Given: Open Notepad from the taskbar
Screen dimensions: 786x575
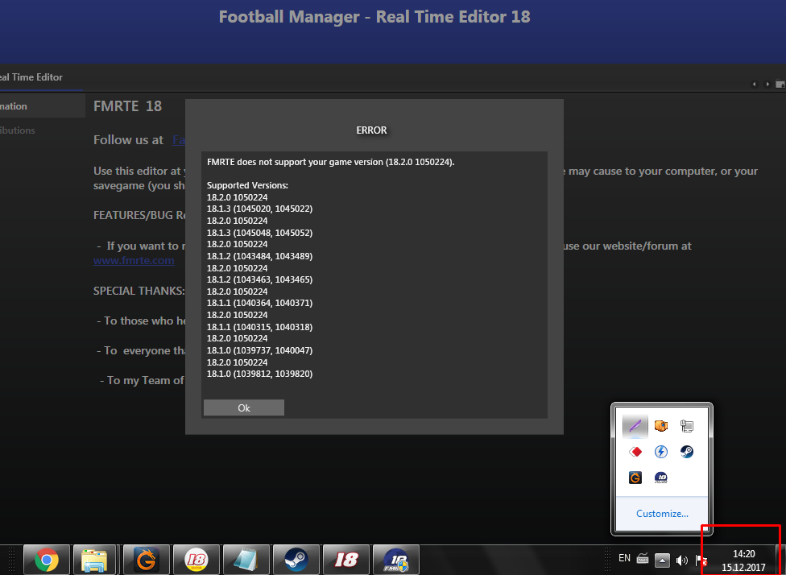Looking at the screenshot, I should tap(246, 560).
